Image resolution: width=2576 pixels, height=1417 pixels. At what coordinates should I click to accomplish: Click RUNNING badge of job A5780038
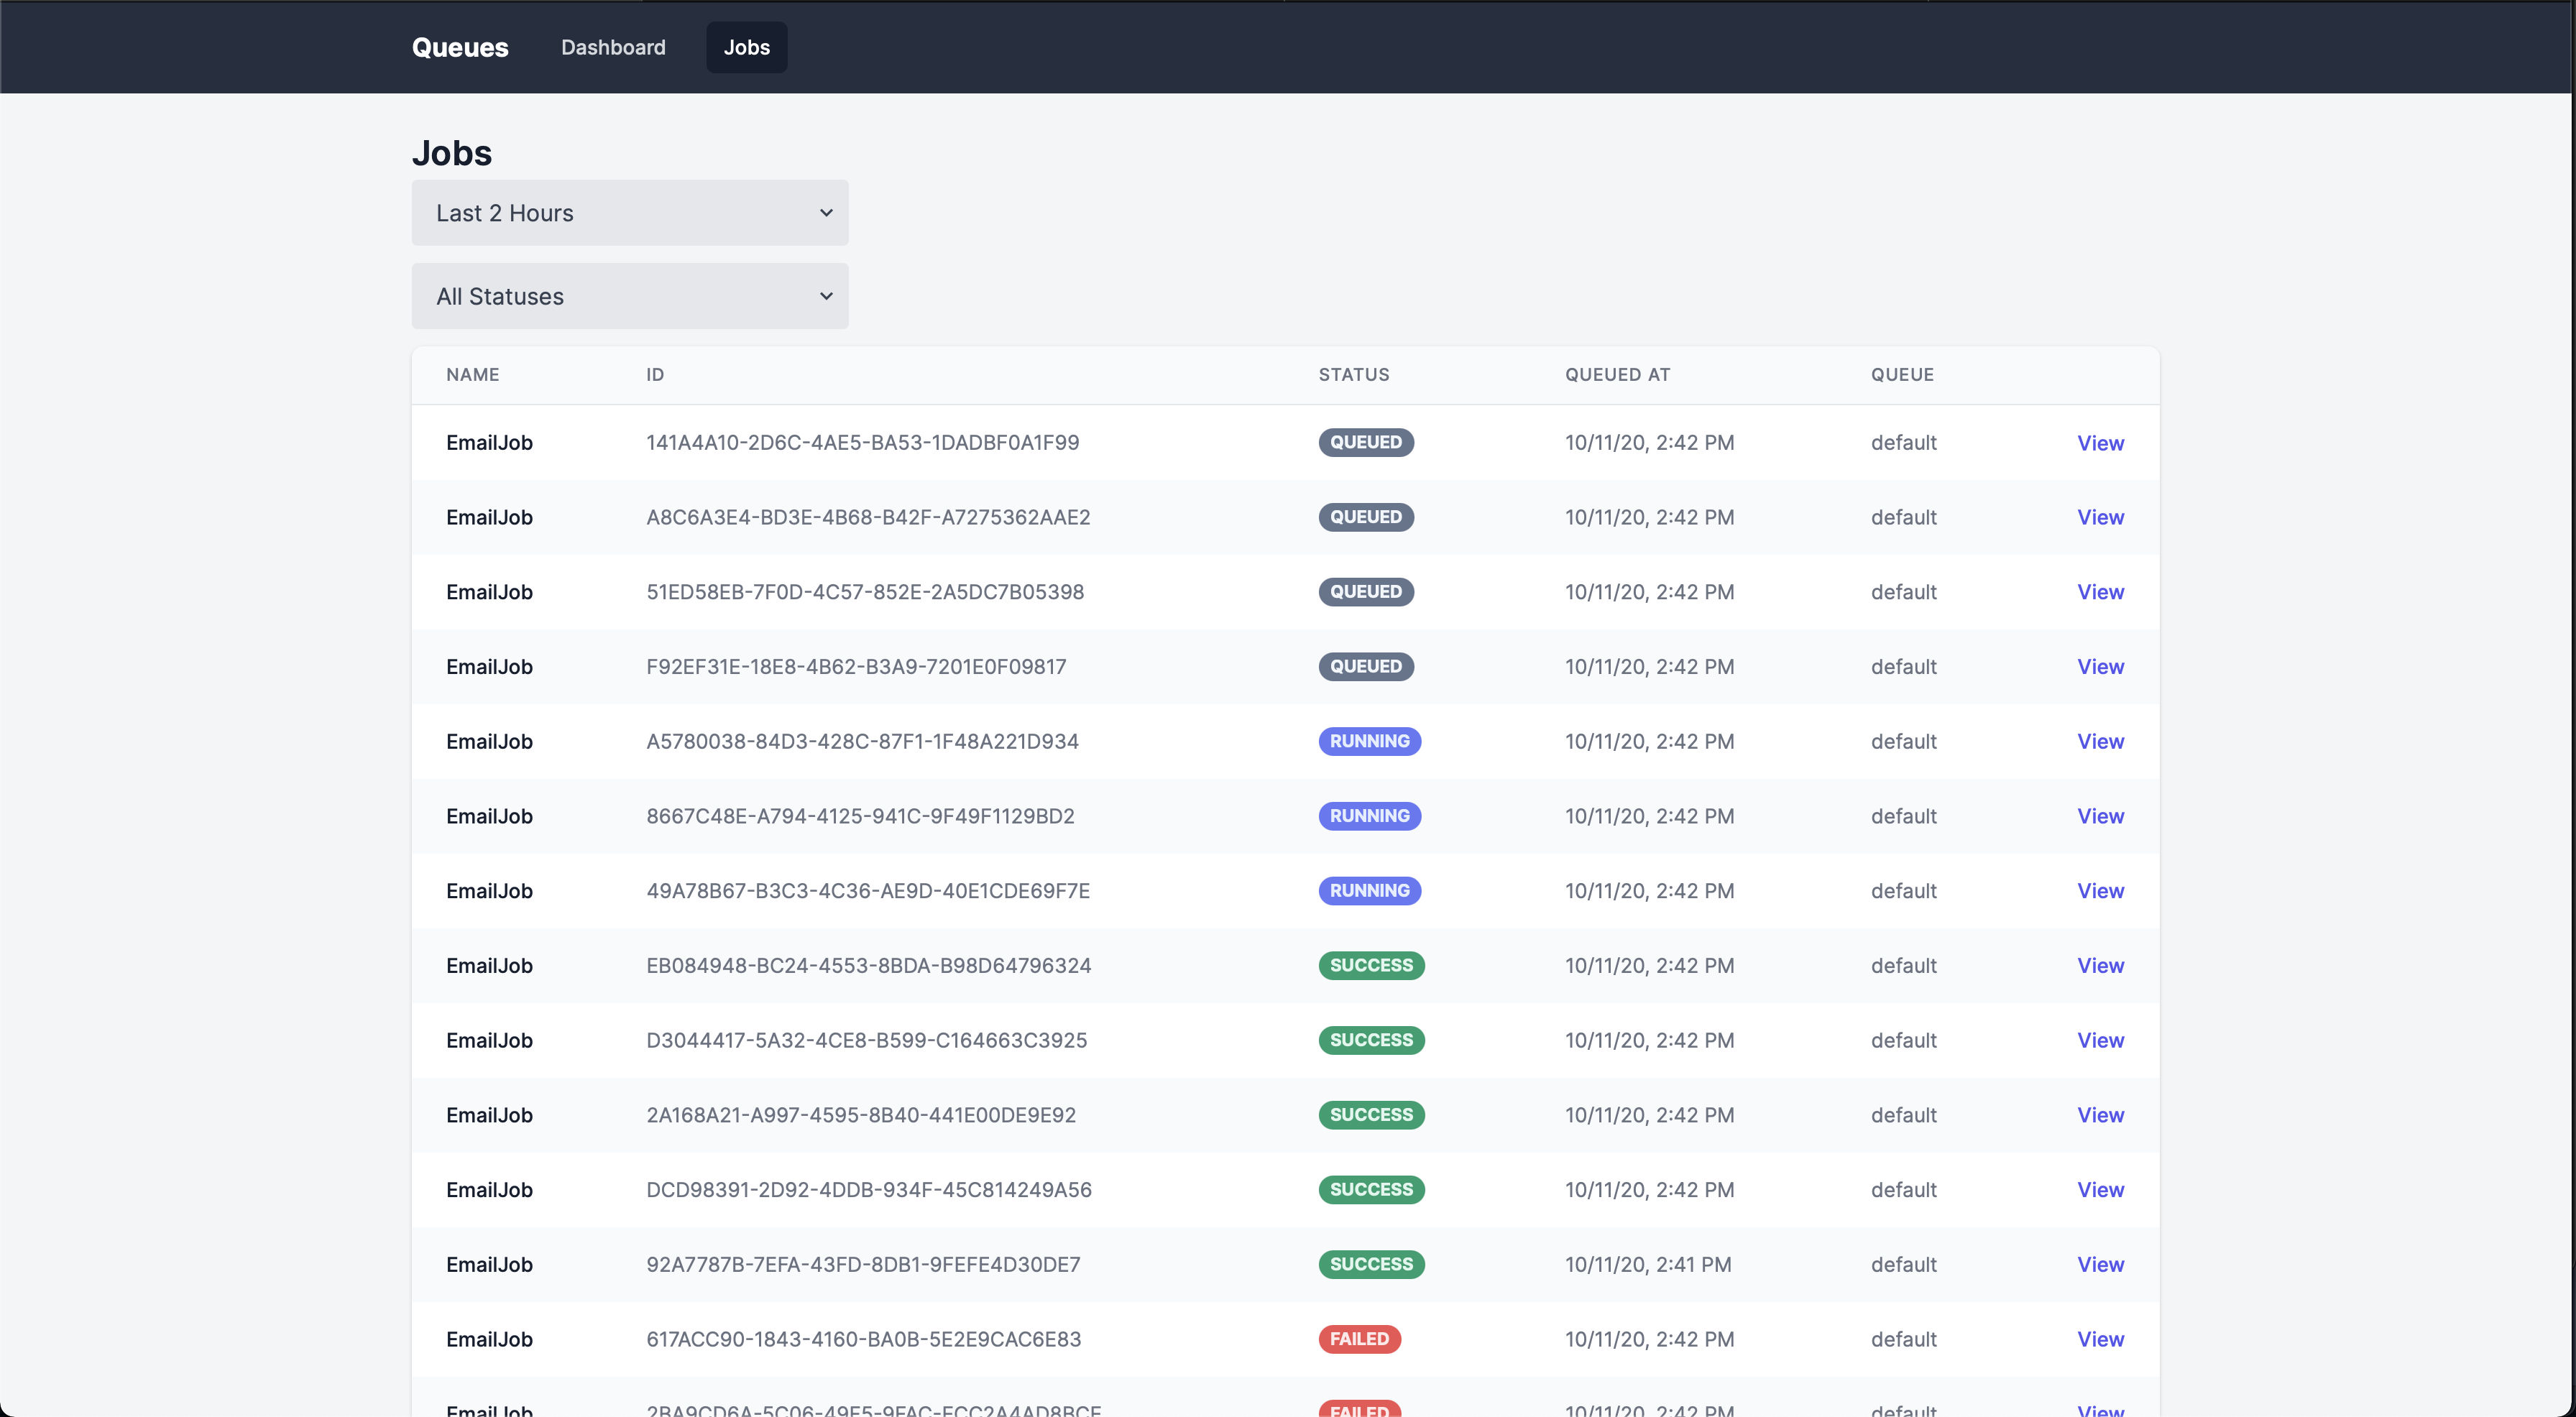point(1369,741)
